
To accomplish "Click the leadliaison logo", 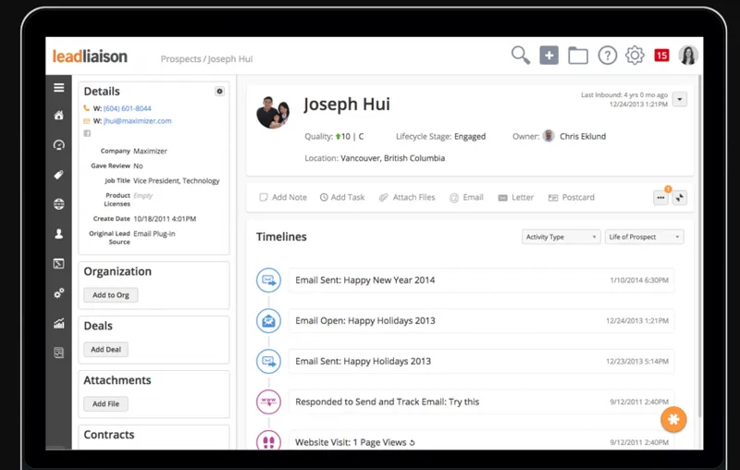I will [x=90, y=56].
